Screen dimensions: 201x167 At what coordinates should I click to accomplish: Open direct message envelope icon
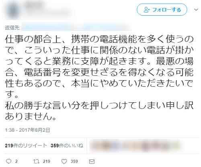pos(92,161)
